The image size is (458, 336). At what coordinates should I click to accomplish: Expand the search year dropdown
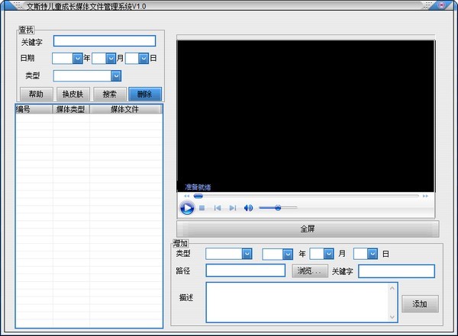[x=77, y=58]
